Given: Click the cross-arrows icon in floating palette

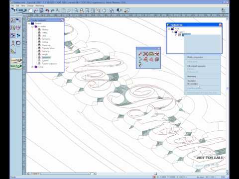Looking at the screenshot, I should 145,54.
